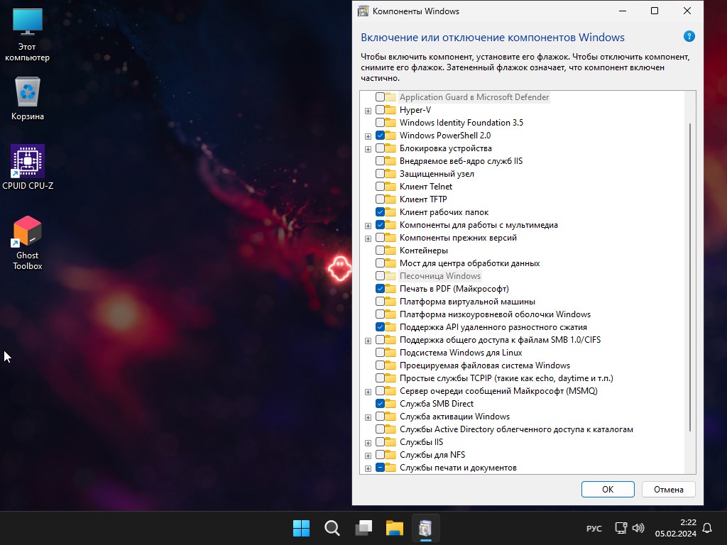Confirm changes with the OK button

click(x=608, y=490)
